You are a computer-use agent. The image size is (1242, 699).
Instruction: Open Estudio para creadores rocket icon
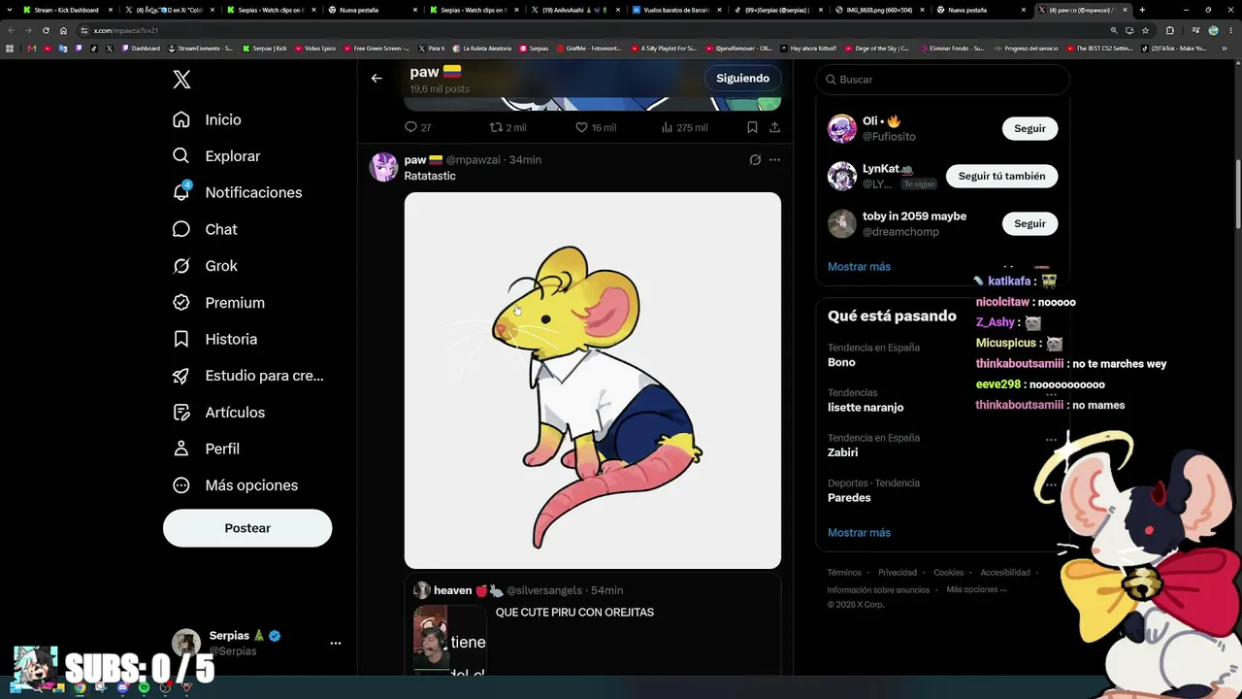point(181,376)
